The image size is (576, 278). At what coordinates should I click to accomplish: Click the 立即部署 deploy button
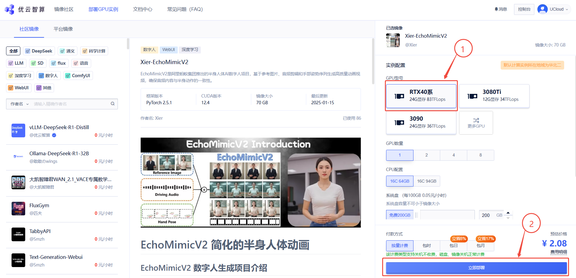(476, 268)
